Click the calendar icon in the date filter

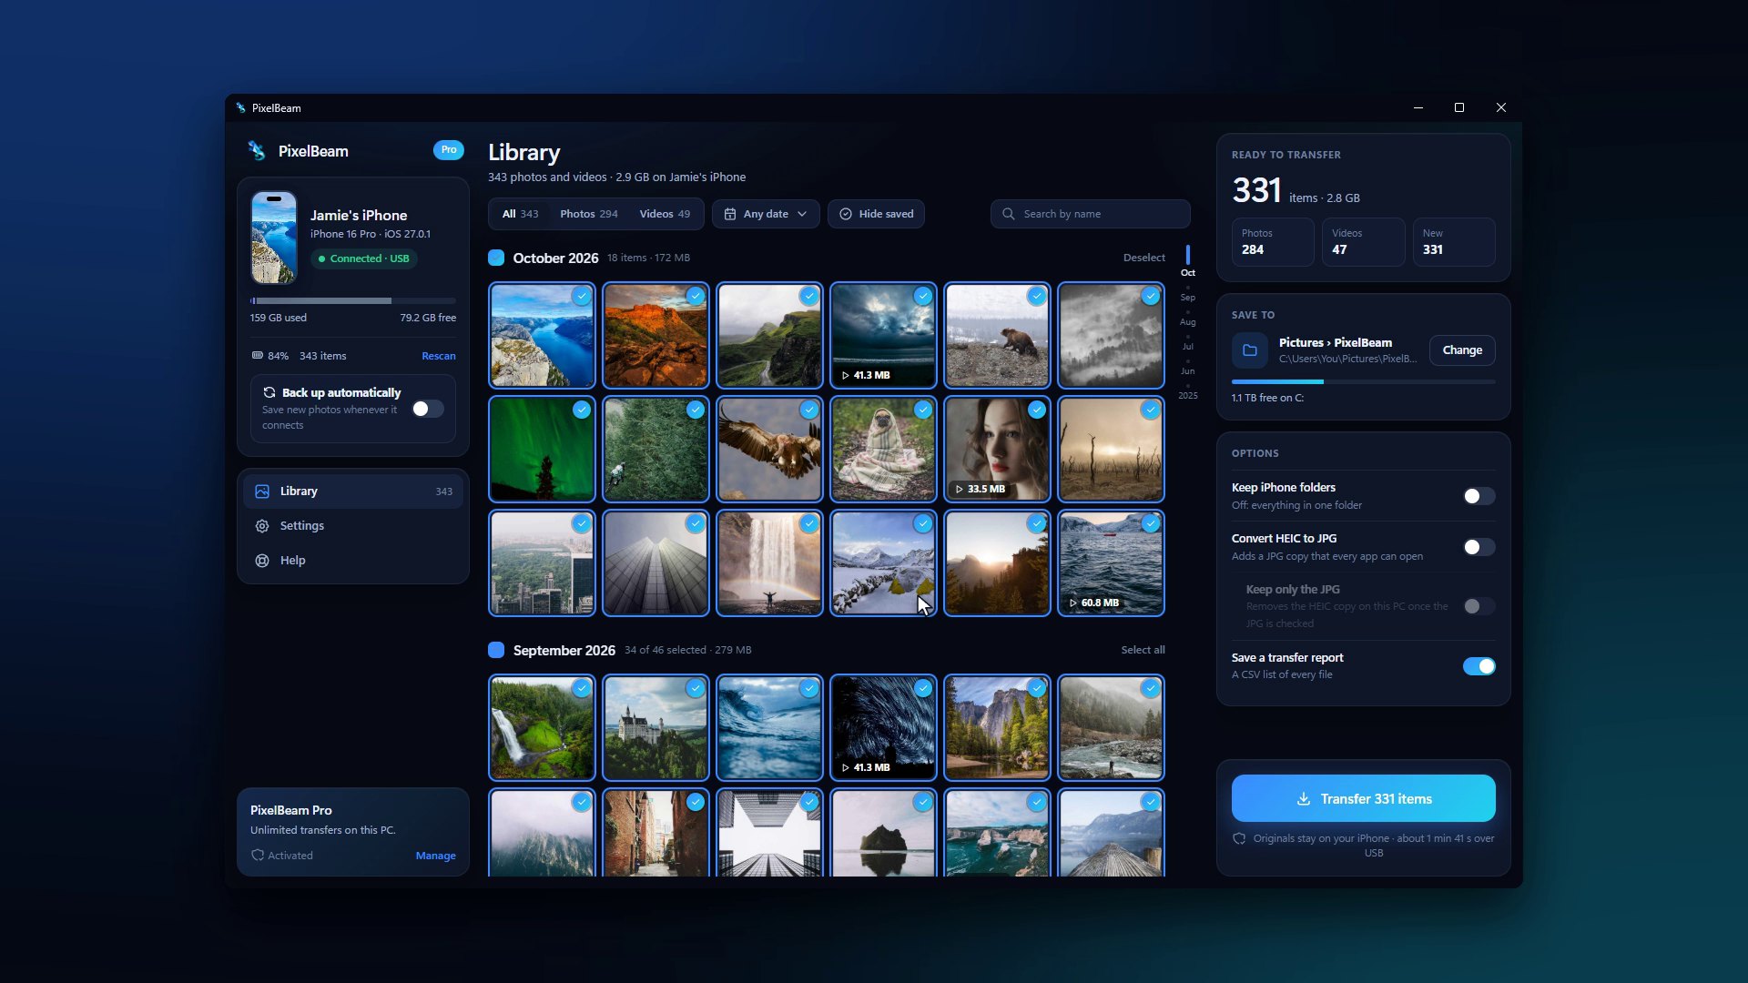click(730, 214)
